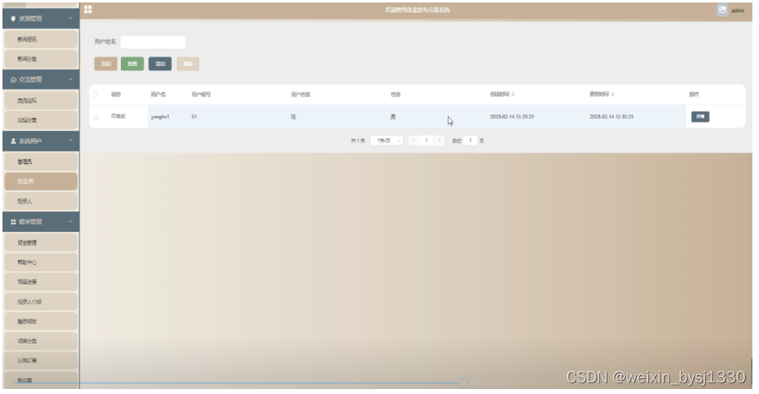
Task: Open 论坛分类 in the sidebar
Action: [41, 120]
